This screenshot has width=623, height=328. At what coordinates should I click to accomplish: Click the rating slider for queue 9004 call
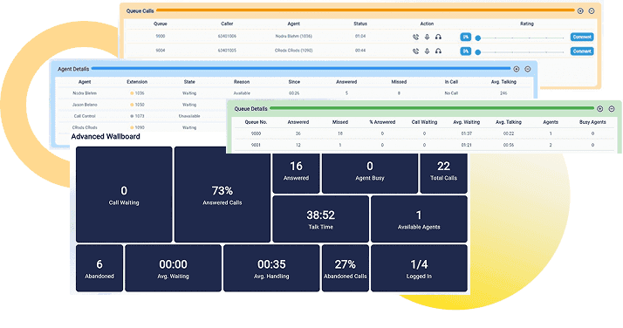(520, 52)
